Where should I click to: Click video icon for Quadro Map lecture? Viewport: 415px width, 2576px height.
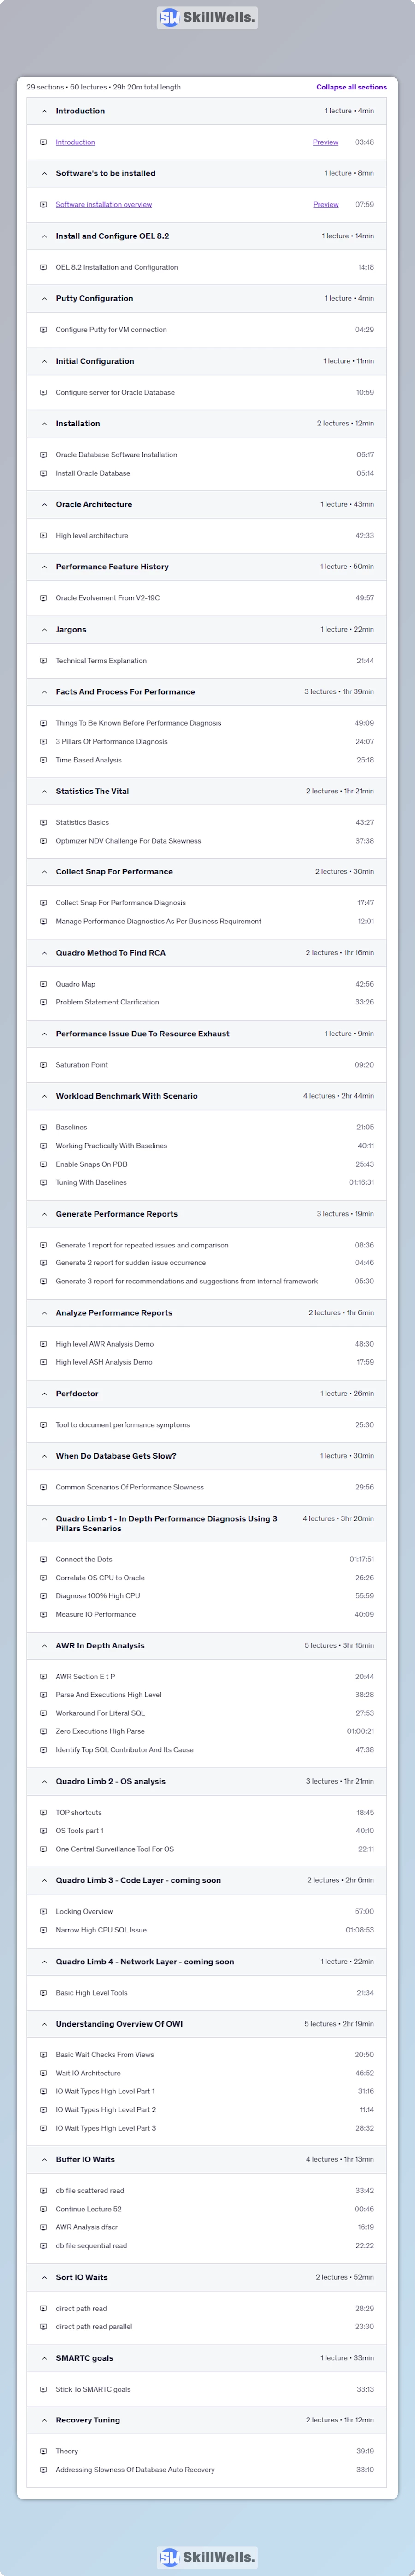43,984
